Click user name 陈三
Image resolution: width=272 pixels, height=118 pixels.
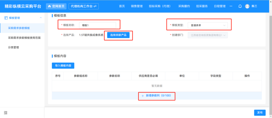pyautogui.click(x=254, y=7)
